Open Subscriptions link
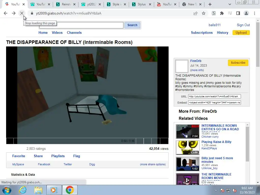260x195 pixels. point(202,33)
